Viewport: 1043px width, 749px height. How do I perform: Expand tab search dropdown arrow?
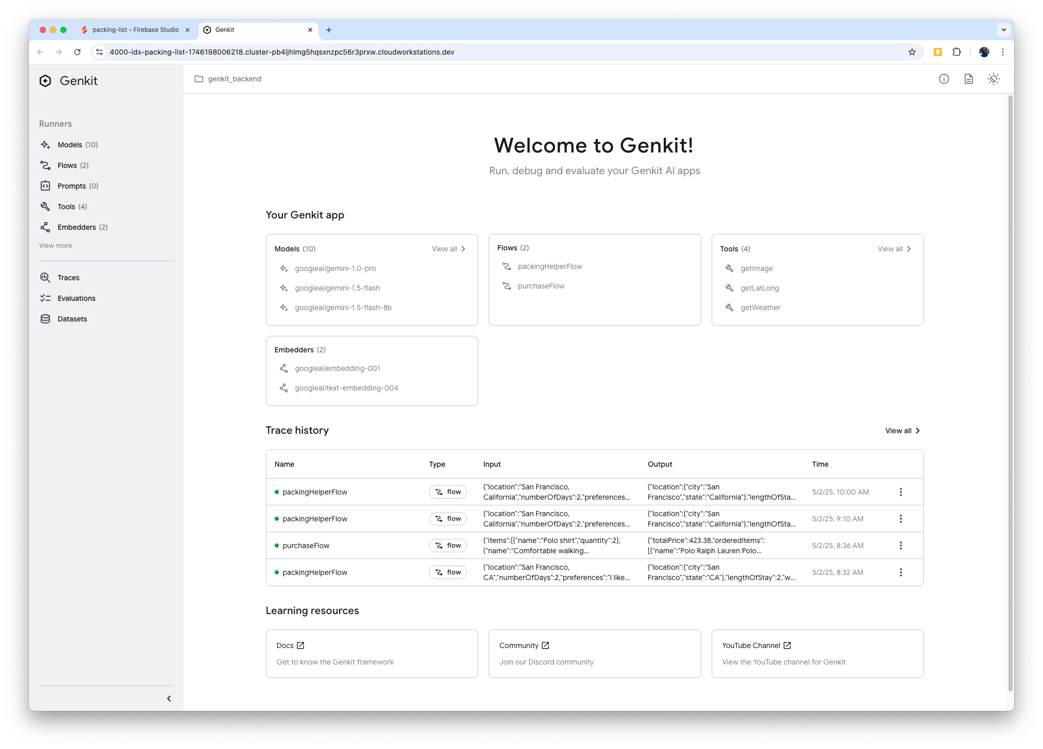pyautogui.click(x=1003, y=30)
